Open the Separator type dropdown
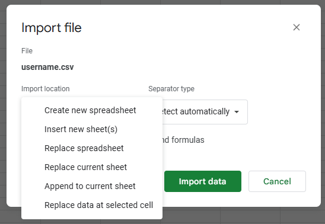The image size is (325, 224). coord(205,112)
